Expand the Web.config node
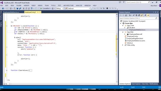 pos(123,45)
